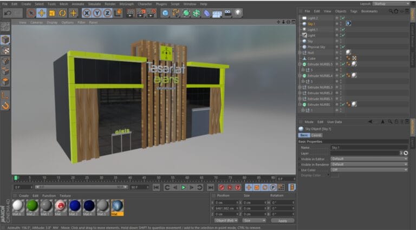The height and width of the screenshot is (230, 416).
Task: Add a light bulb object
Action: click(x=238, y=13)
